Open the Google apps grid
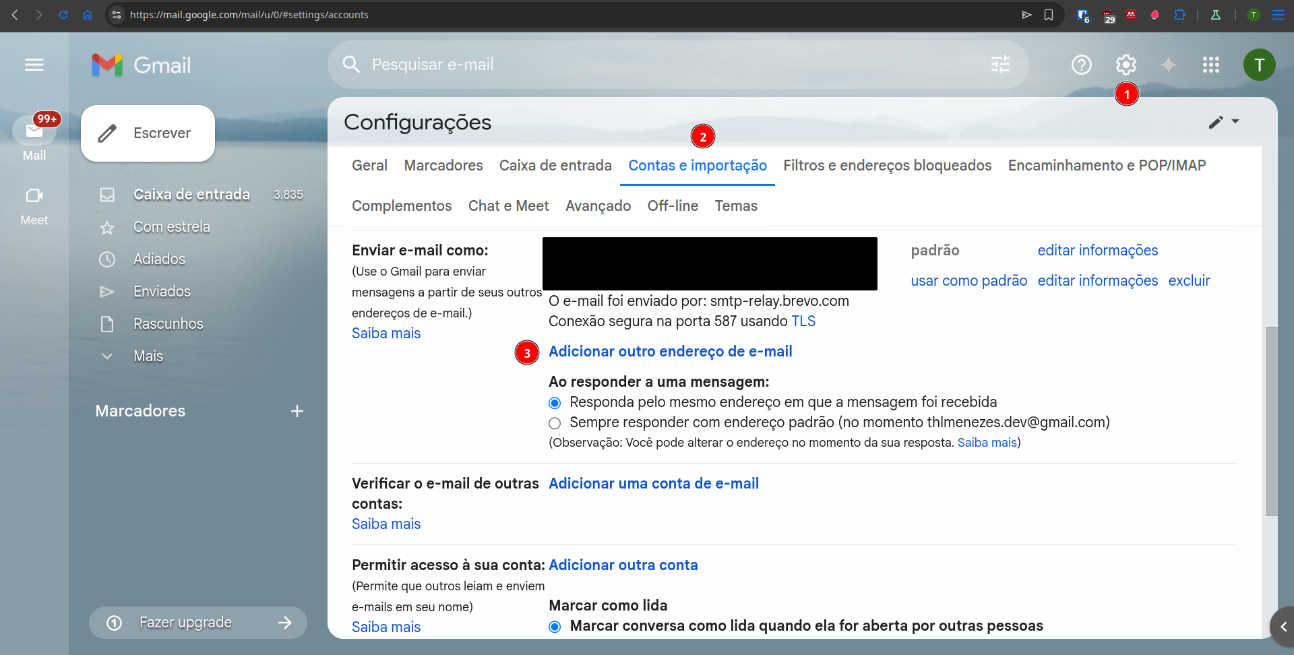 pos(1211,65)
